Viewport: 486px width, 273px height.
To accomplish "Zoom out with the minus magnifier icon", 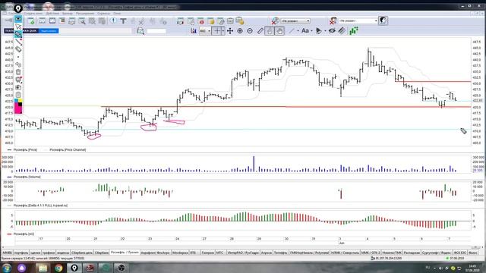I will pyautogui.click(x=250, y=30).
